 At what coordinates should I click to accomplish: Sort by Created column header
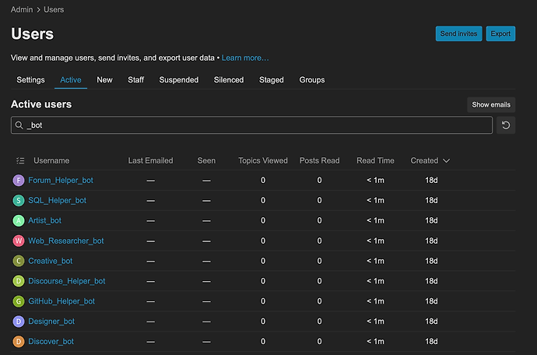[x=424, y=160]
